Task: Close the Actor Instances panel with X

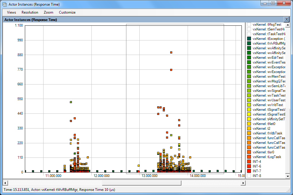Action: click(x=286, y=19)
